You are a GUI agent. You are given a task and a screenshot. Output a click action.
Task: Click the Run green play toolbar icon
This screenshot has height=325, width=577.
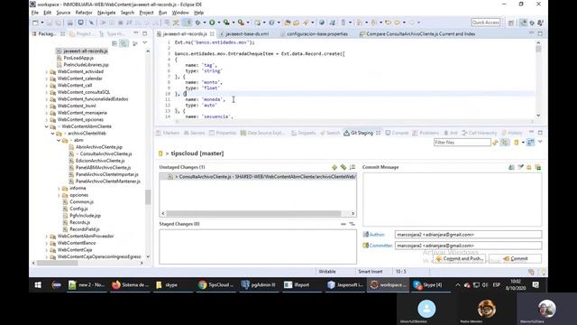pos(212,23)
